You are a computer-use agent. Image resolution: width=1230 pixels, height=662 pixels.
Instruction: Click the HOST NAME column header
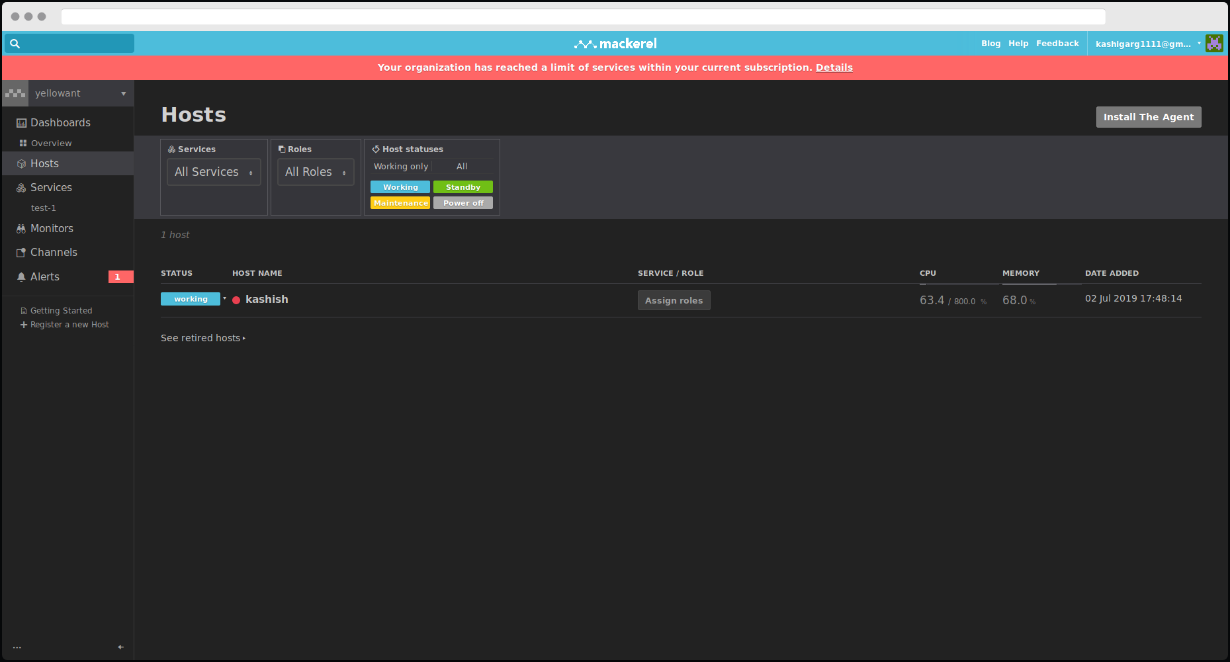[257, 273]
